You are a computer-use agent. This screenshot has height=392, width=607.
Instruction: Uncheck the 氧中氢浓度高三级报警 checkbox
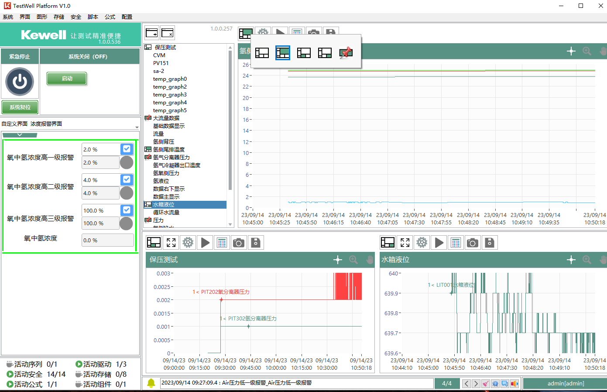pos(127,210)
